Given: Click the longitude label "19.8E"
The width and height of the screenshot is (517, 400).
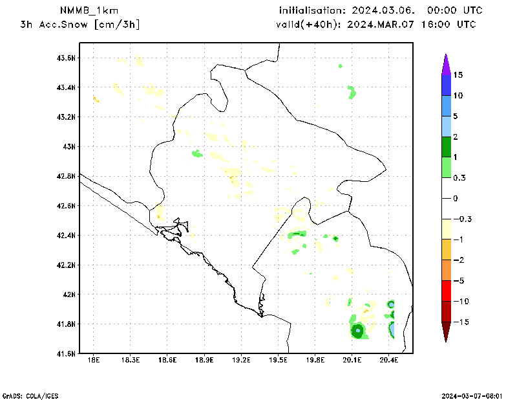Looking at the screenshot, I should (x=315, y=360).
